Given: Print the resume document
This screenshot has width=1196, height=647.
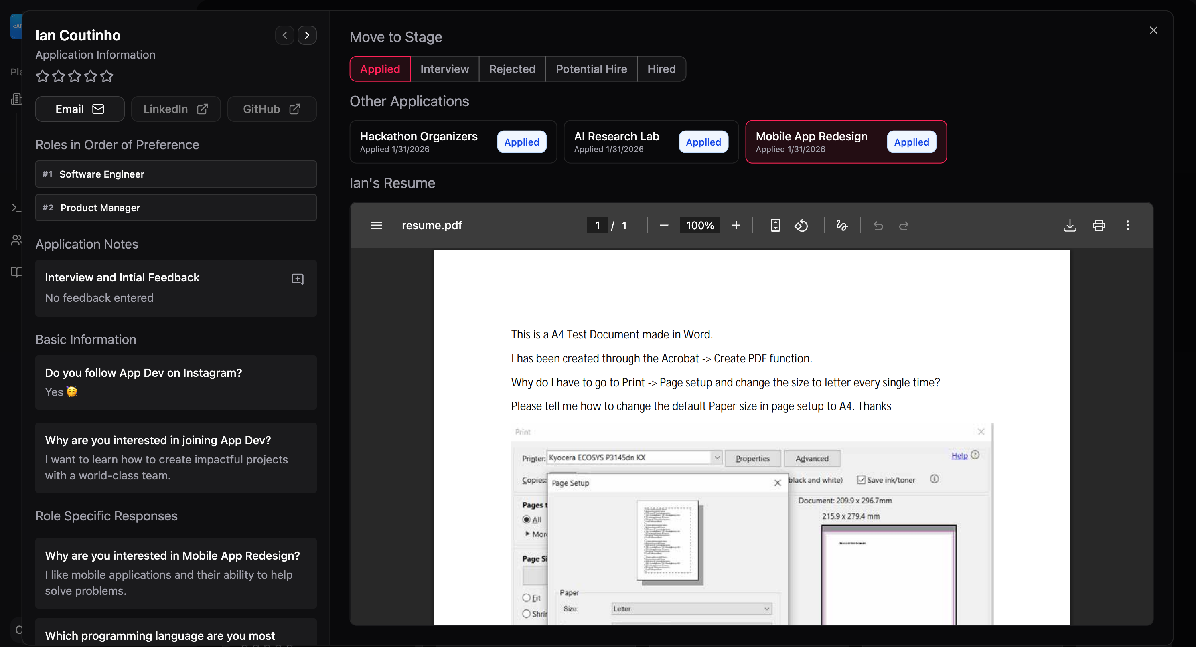Looking at the screenshot, I should click(1099, 226).
